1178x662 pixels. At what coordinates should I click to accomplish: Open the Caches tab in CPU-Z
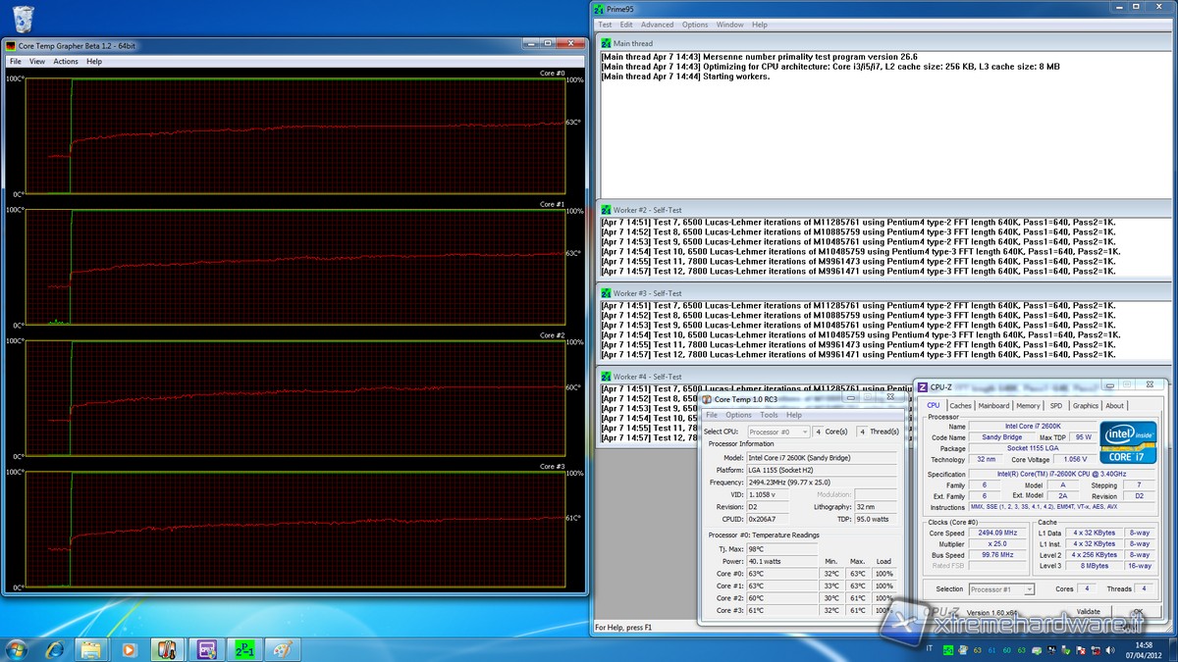coord(960,405)
